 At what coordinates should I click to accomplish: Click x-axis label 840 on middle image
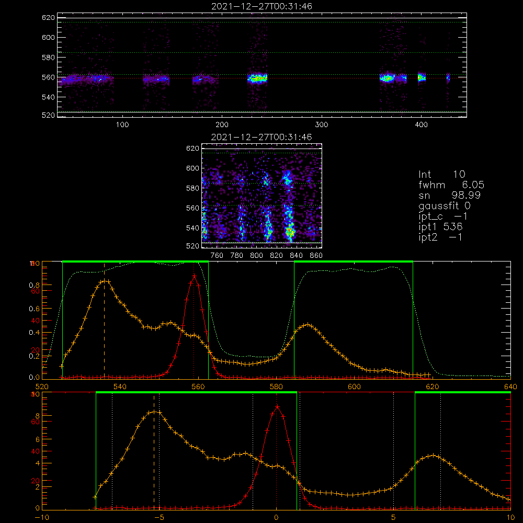pos(296,256)
